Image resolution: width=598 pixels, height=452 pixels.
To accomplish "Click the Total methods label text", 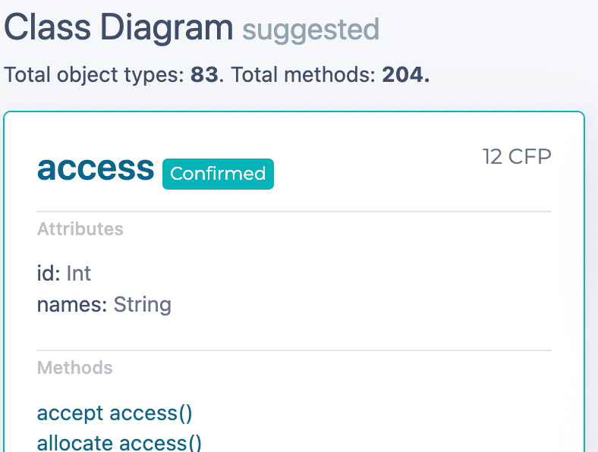I will pos(304,74).
